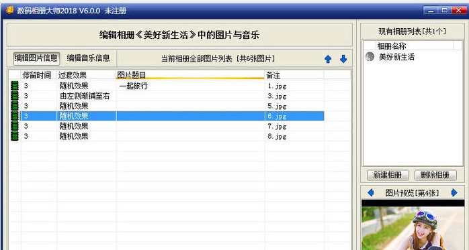The height and width of the screenshot is (250, 469).
Task: Show next picture with right preview arrow
Action: 454,193
